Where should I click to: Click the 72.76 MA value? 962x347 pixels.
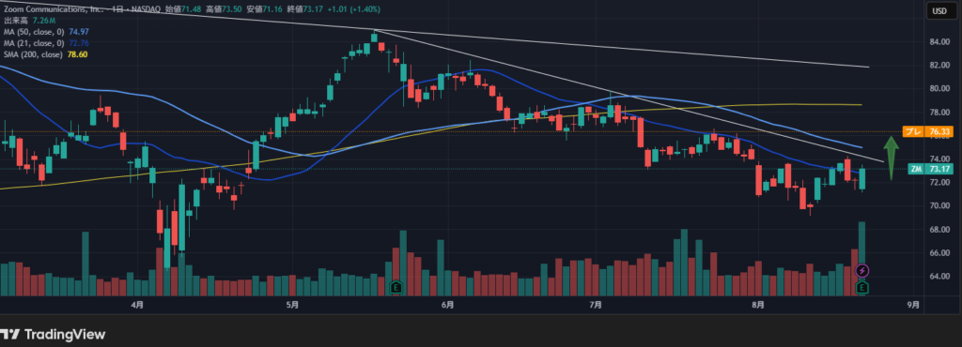pos(79,43)
